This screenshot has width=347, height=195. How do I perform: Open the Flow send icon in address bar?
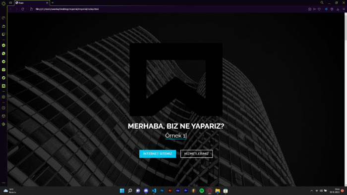pos(314,9)
